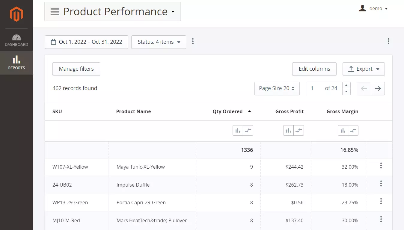Screen dimensions: 404x230
Task: Click the Manage filters button
Action: (76, 69)
